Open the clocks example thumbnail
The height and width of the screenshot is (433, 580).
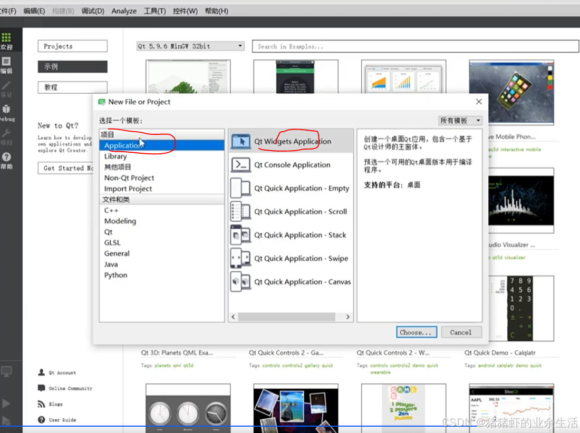point(188,408)
